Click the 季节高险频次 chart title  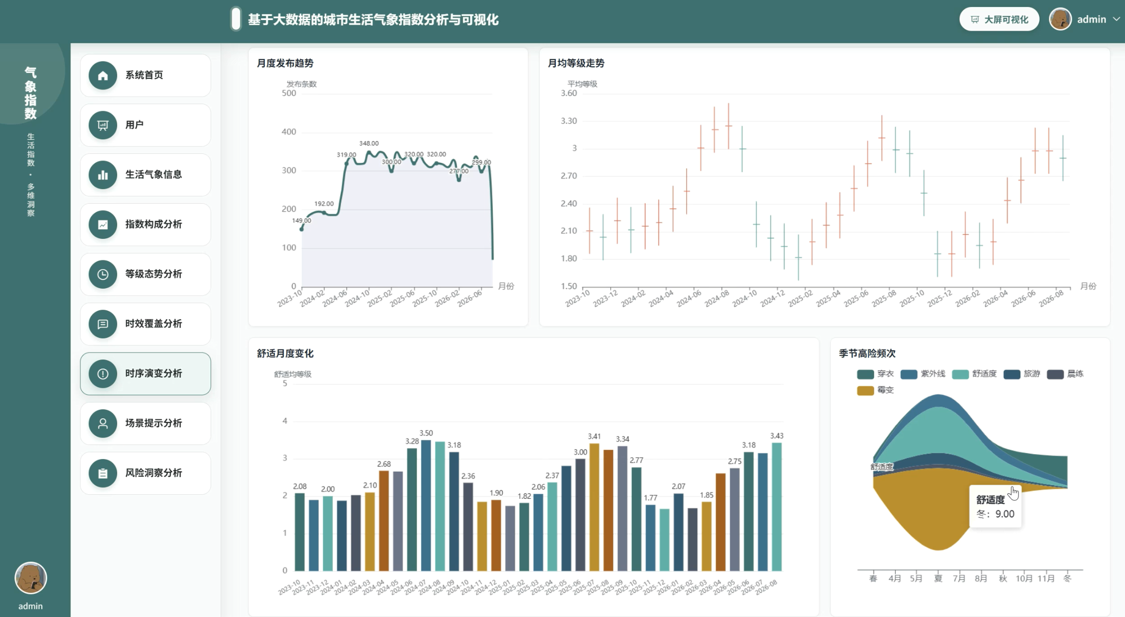[867, 354]
